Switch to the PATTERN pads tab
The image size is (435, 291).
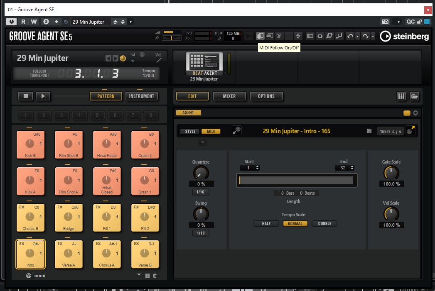106,96
